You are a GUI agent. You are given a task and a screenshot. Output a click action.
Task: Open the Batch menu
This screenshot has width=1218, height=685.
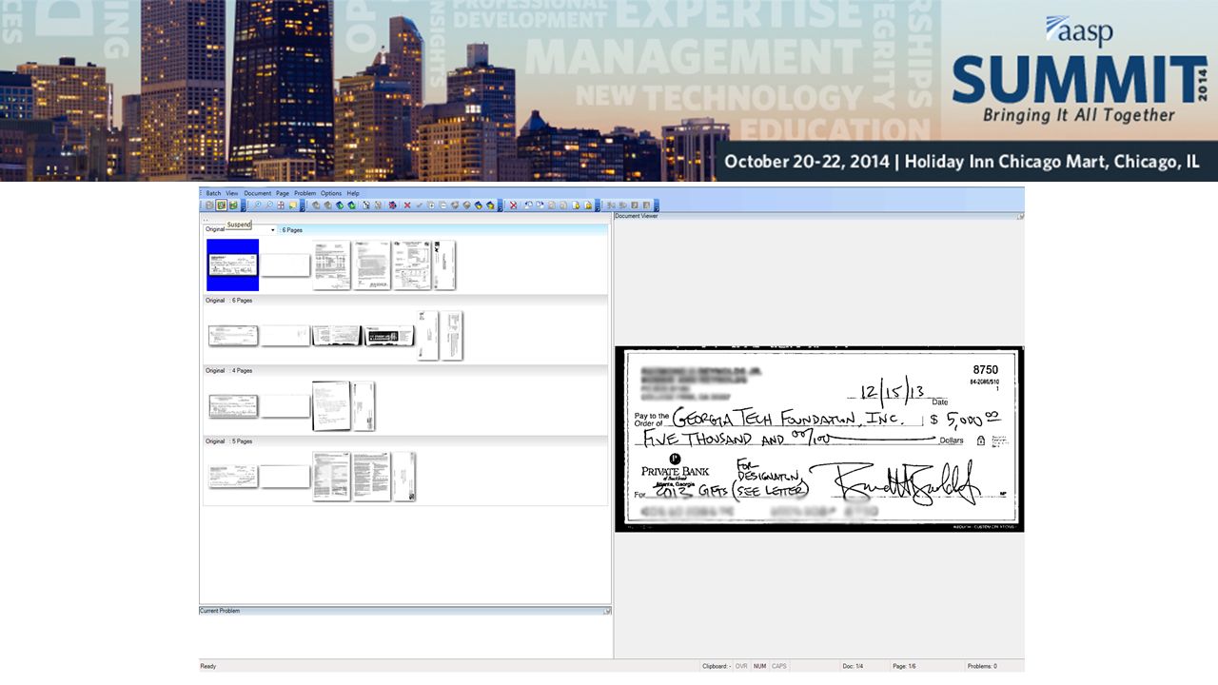213,193
